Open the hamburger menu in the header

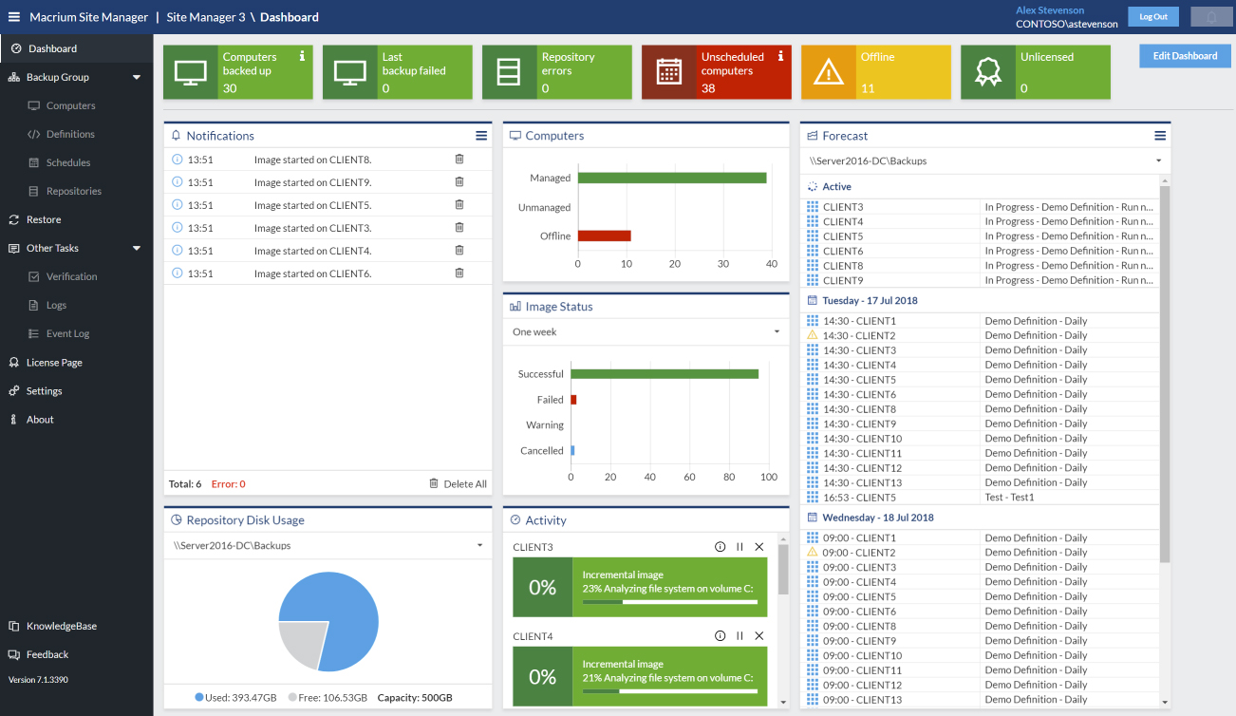pyautogui.click(x=13, y=17)
